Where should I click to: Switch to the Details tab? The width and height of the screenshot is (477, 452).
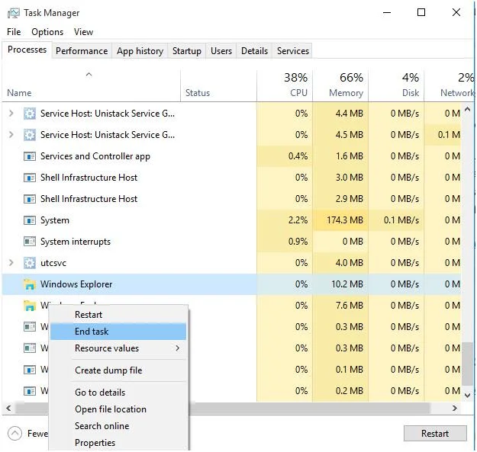tap(254, 51)
